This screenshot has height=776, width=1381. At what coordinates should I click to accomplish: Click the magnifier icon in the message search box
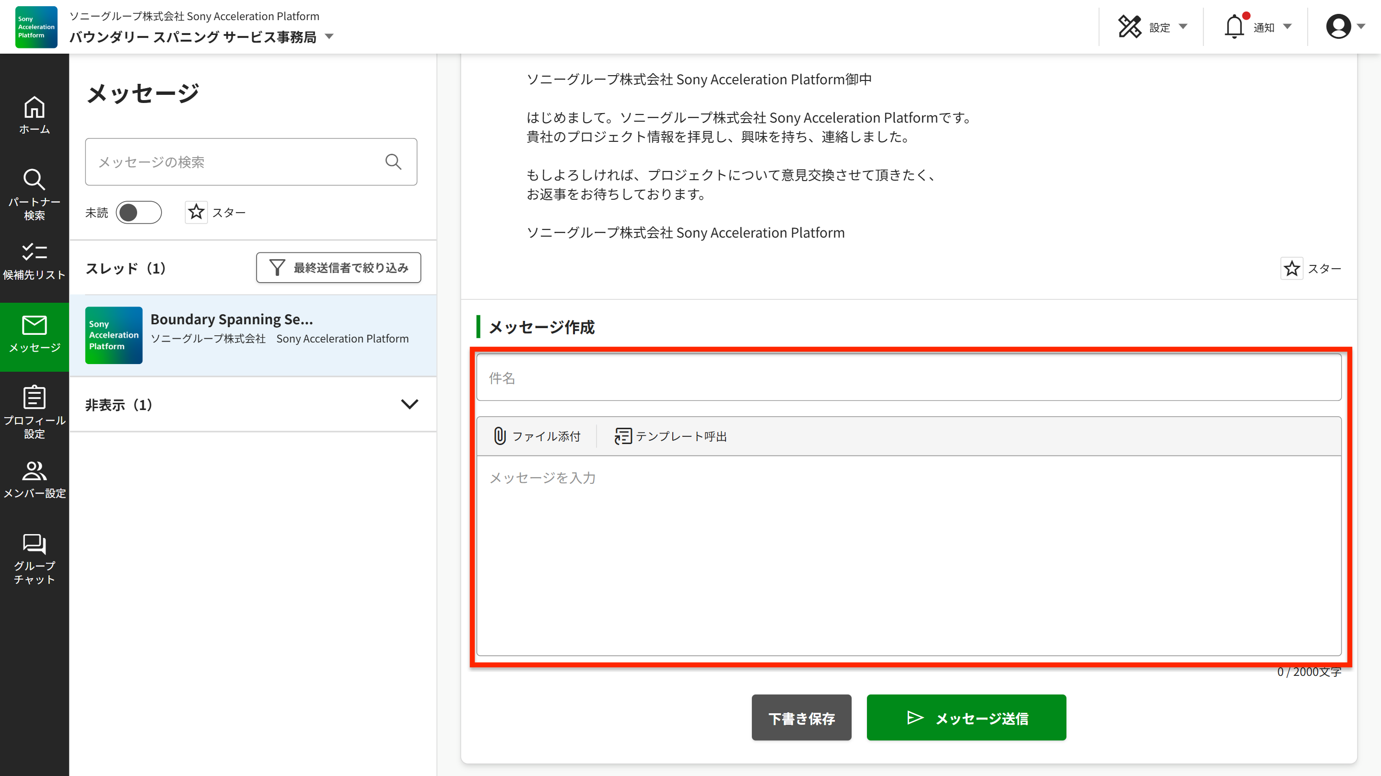coord(393,162)
